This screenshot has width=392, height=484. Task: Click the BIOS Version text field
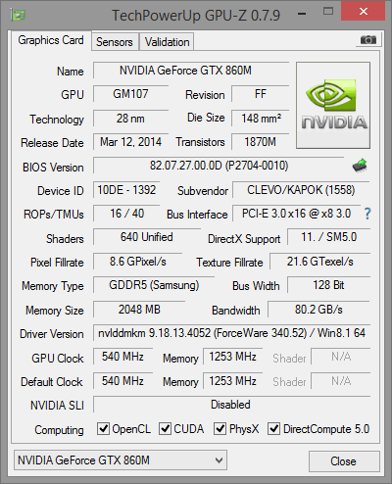219,166
